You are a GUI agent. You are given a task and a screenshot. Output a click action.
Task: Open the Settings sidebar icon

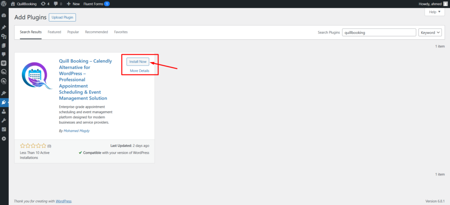pyautogui.click(x=4, y=129)
